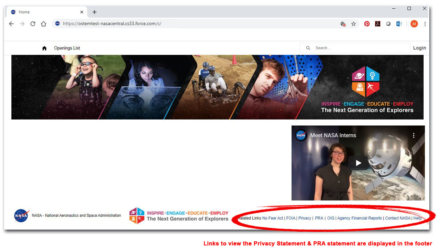Open the Adobe Acrobat extension icon
Image resolution: width=438 pixels, height=250 pixels.
(378, 24)
